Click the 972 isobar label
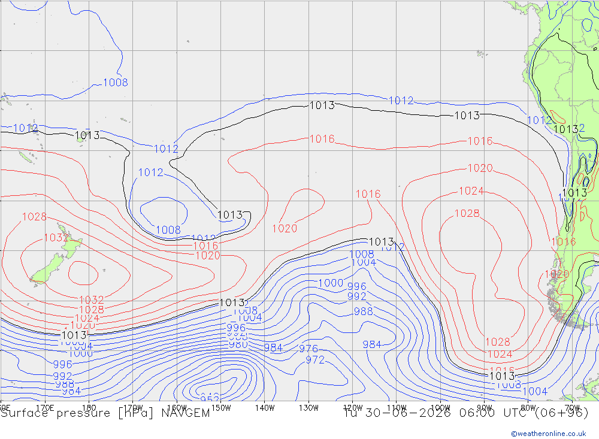Screen dimensions: 599x439 point(315,360)
